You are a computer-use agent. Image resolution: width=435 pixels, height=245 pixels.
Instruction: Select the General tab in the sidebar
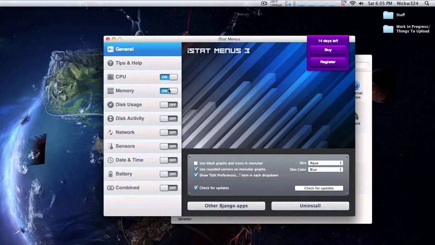[x=143, y=49]
